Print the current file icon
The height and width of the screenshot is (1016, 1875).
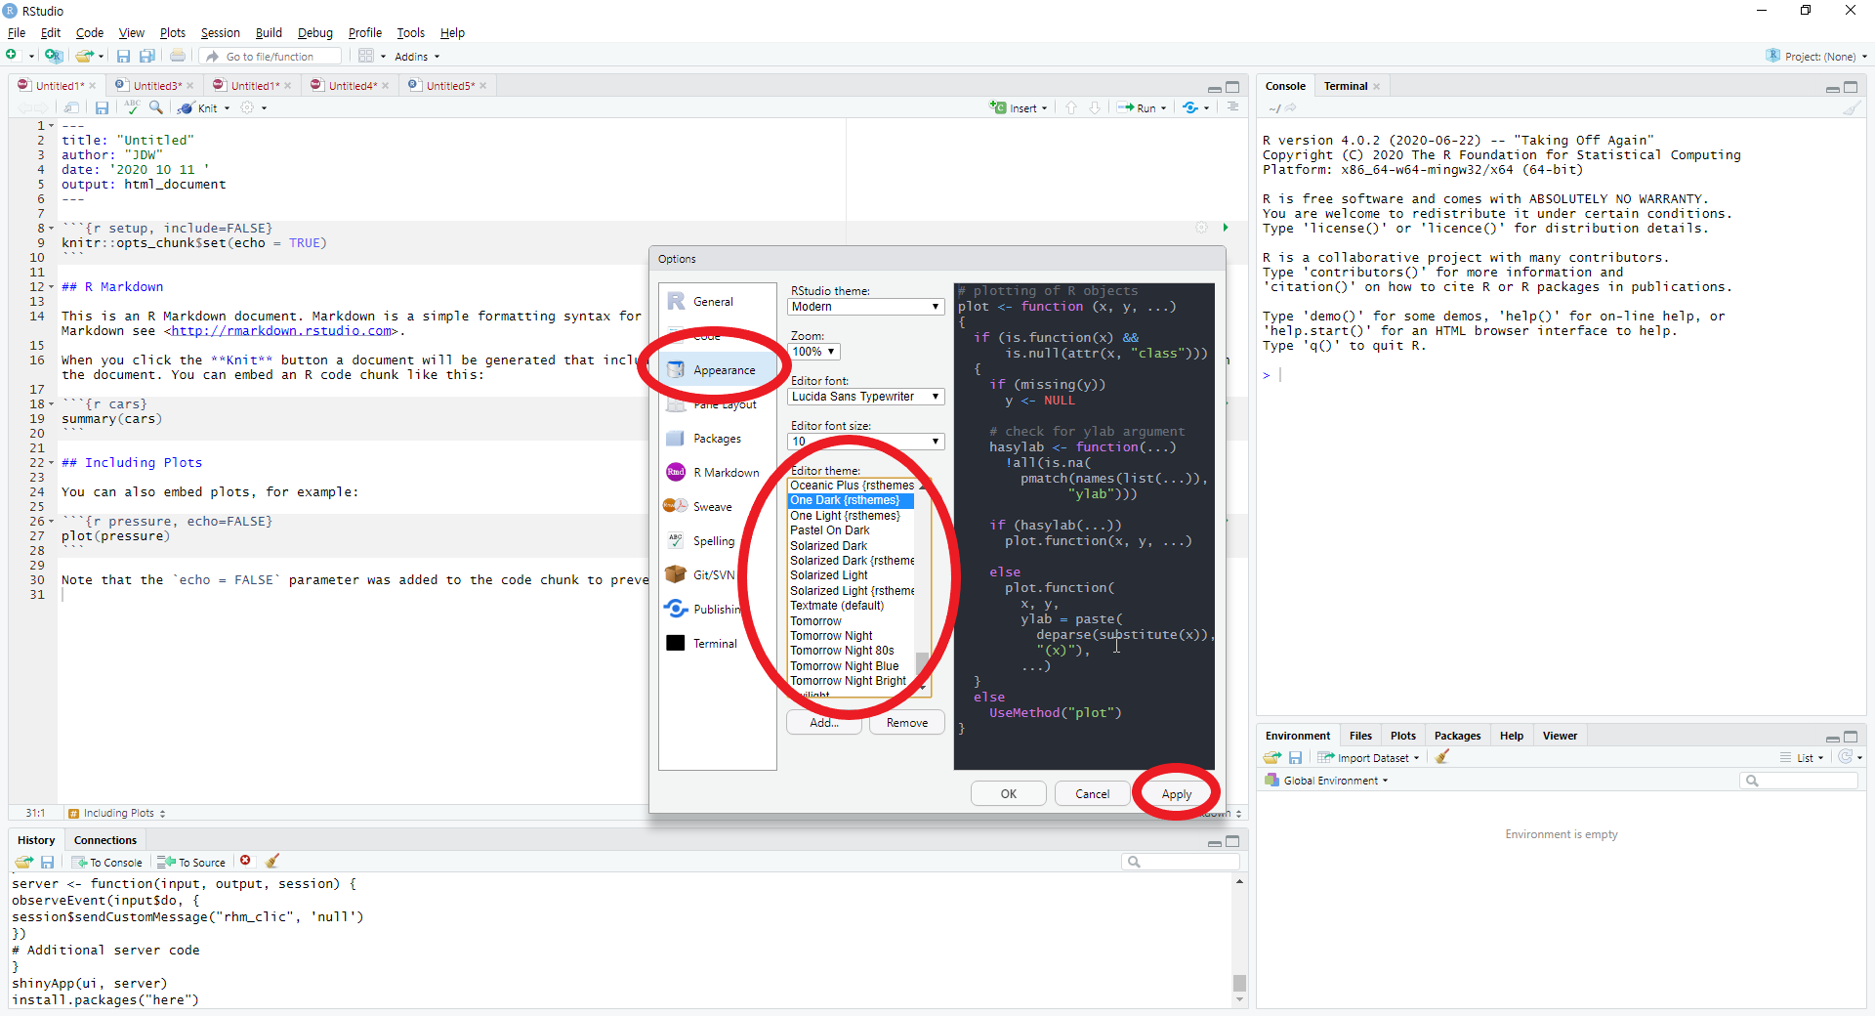178,56
